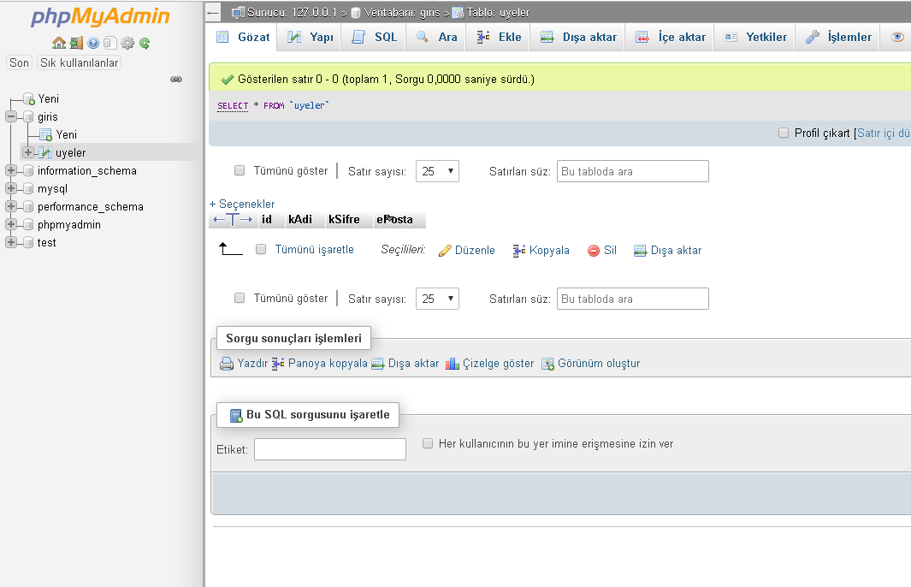Expand the phpmyadmin database node
The height and width of the screenshot is (587, 911).
pyautogui.click(x=10, y=224)
